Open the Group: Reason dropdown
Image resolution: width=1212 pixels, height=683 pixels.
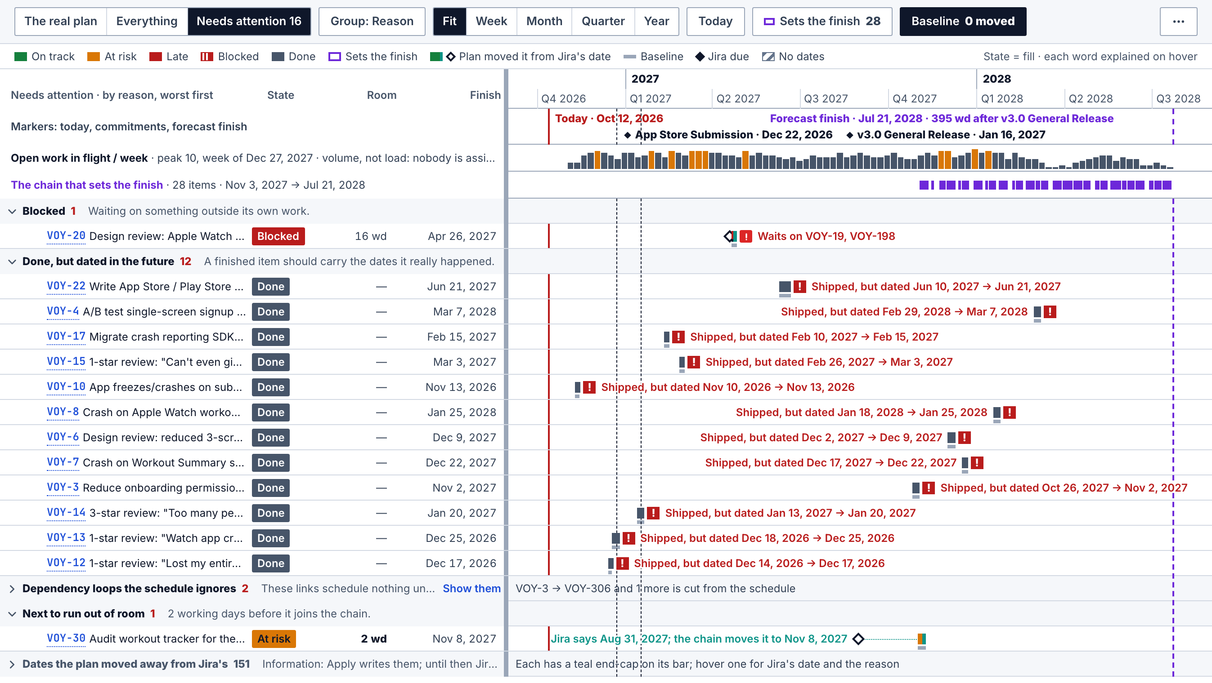372,21
